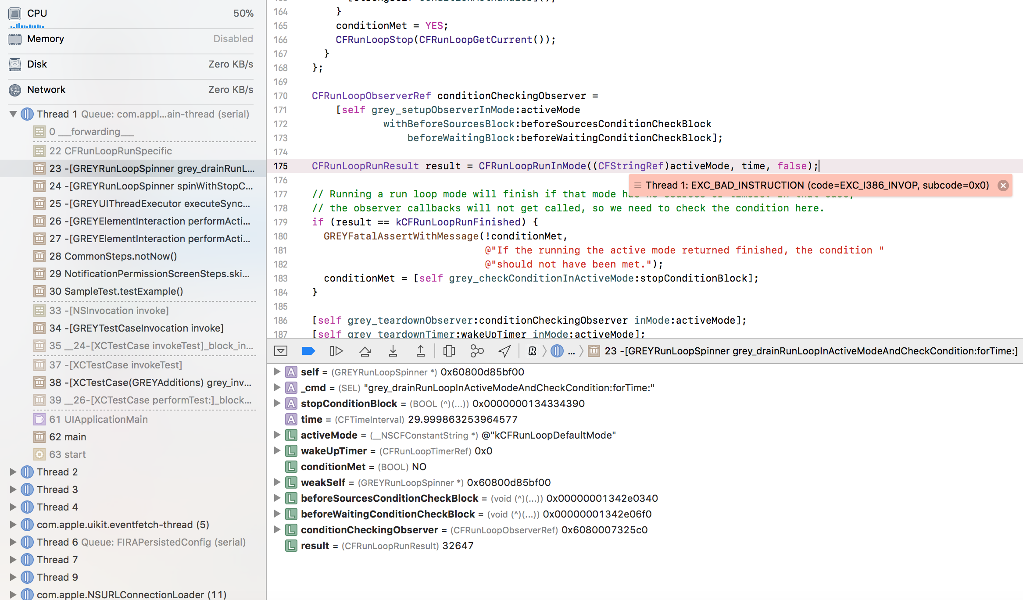Open the Network gauge
Viewport: 1023px width, 600px height.
click(x=131, y=90)
